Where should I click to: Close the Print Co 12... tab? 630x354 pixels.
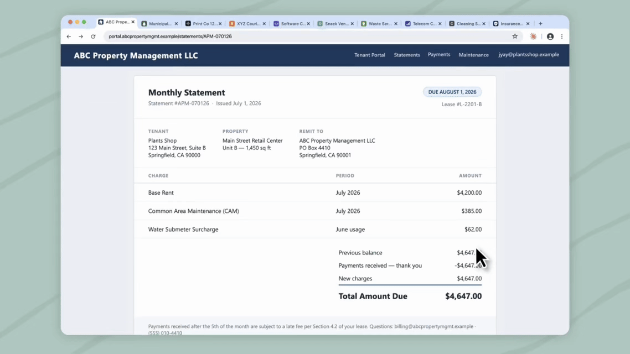pyautogui.click(x=220, y=24)
